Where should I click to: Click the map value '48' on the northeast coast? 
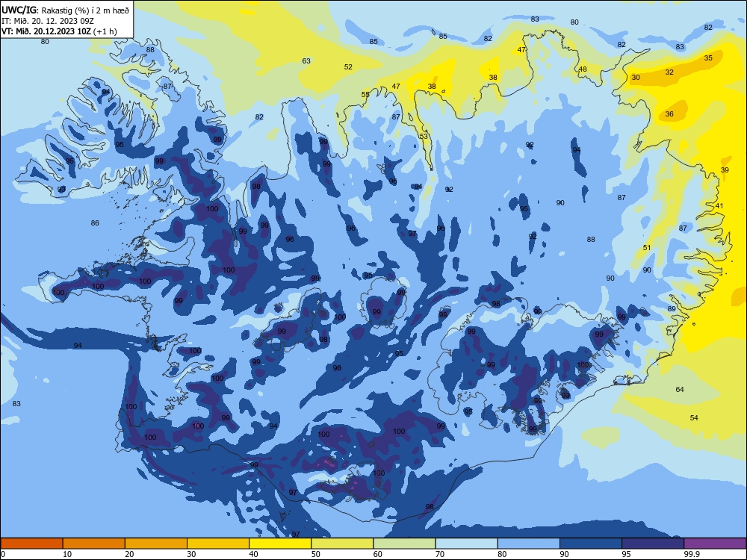pyautogui.click(x=583, y=69)
